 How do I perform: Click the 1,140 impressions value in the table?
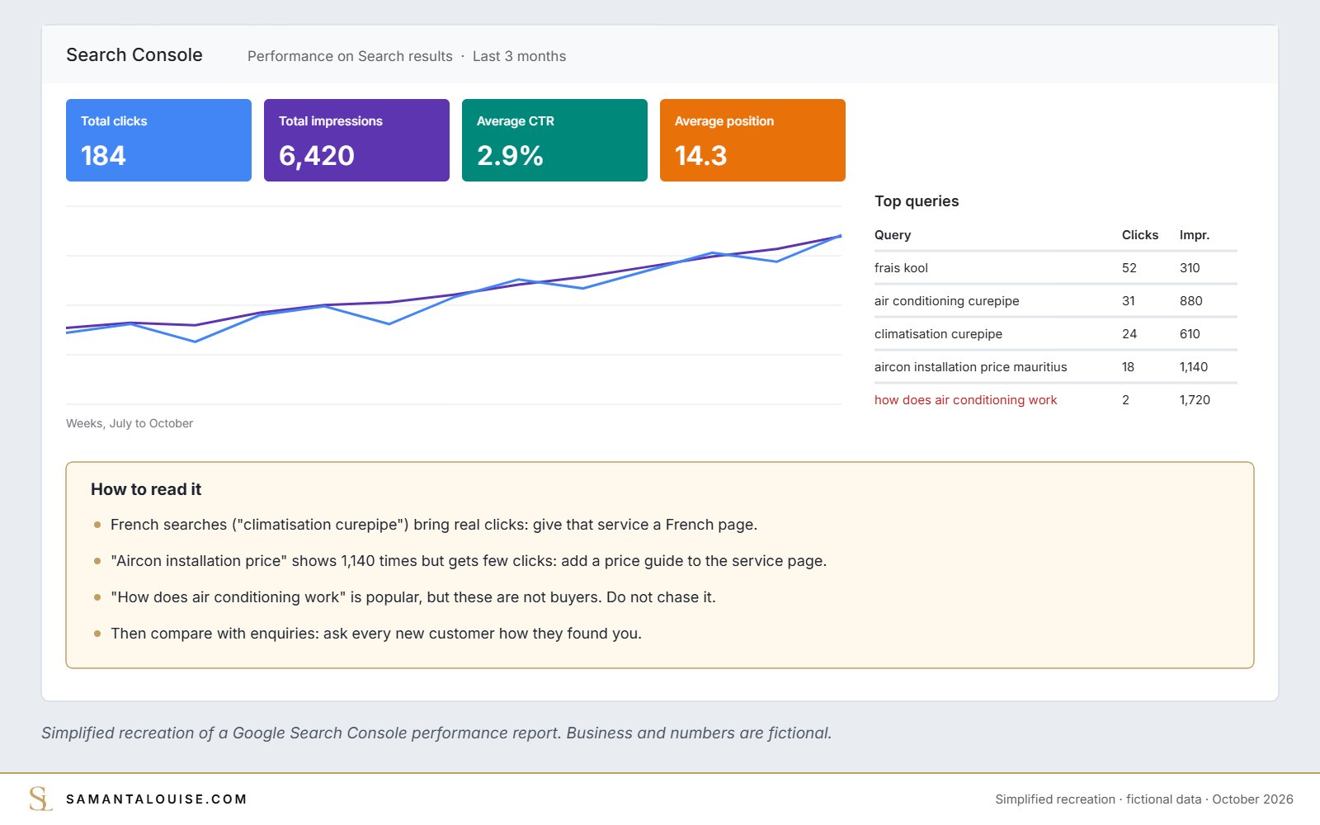1194,367
